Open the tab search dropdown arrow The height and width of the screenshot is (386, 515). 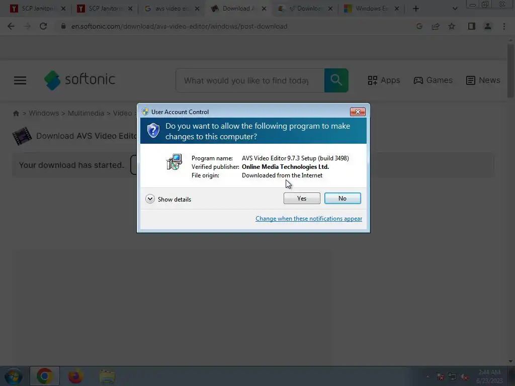click(x=455, y=9)
